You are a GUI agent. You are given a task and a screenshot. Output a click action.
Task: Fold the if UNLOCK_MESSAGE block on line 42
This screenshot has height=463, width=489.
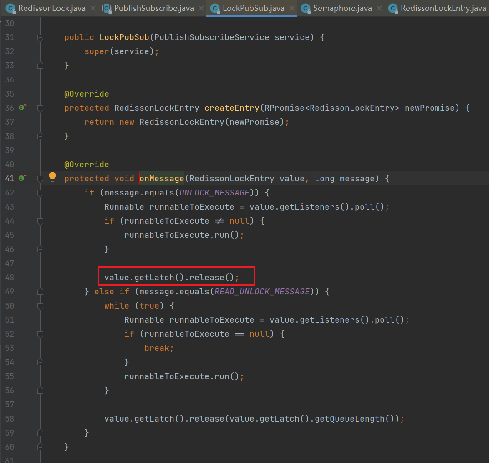click(40, 193)
